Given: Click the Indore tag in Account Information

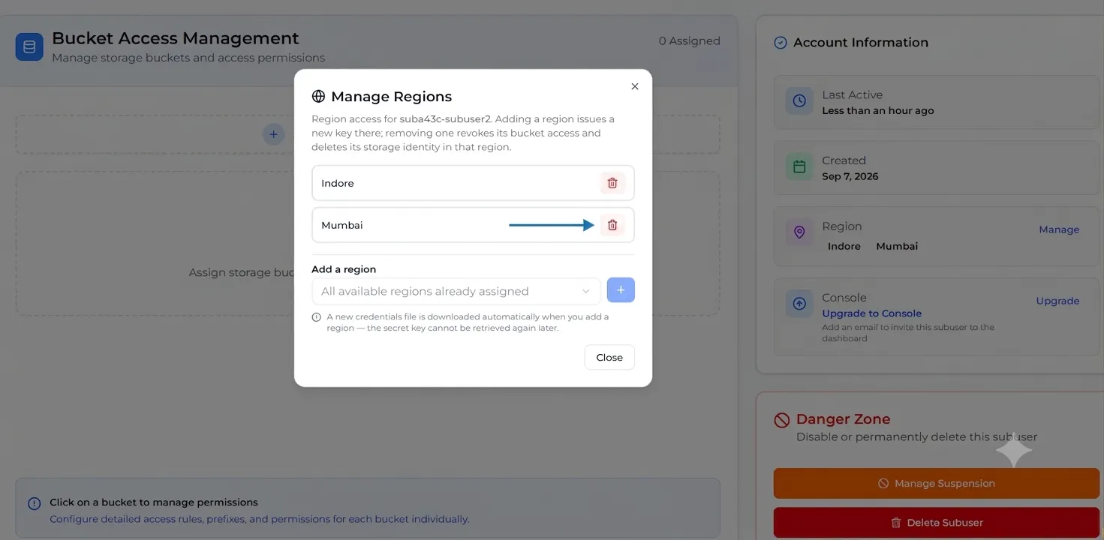Looking at the screenshot, I should 844,246.
